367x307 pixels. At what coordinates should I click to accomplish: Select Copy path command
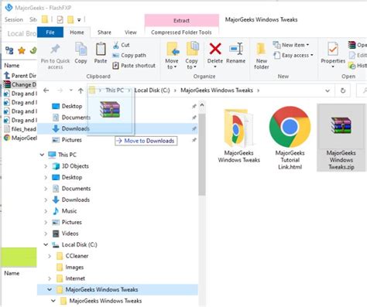(x=129, y=55)
